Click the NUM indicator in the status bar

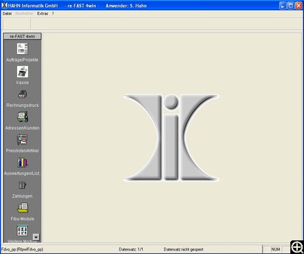click(x=275, y=249)
